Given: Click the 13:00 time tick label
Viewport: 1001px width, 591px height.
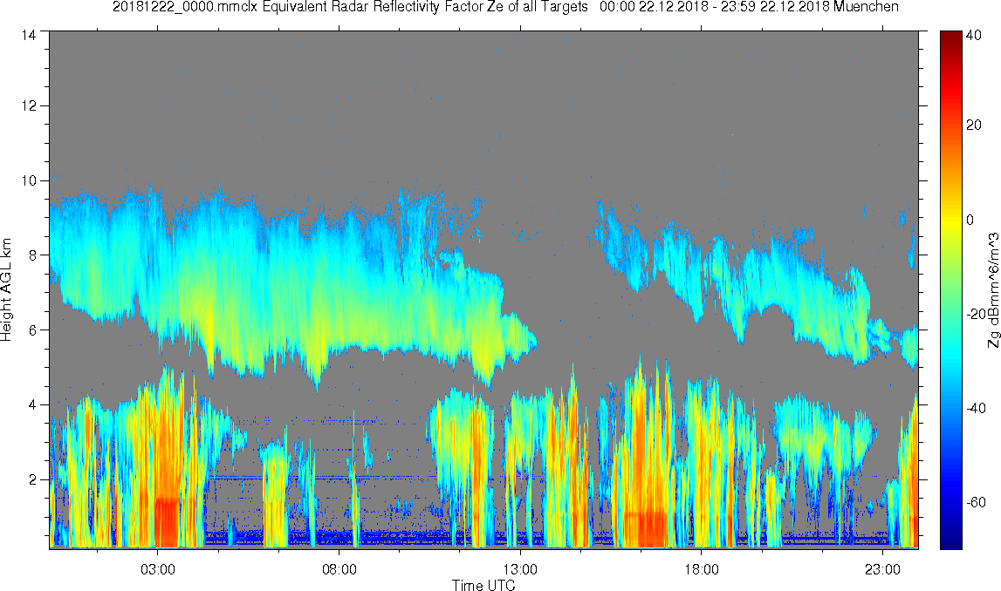Looking at the screenshot, I should pos(520,569).
